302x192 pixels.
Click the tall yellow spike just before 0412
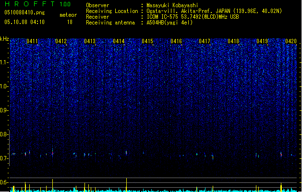pyautogui.click(x=53, y=185)
